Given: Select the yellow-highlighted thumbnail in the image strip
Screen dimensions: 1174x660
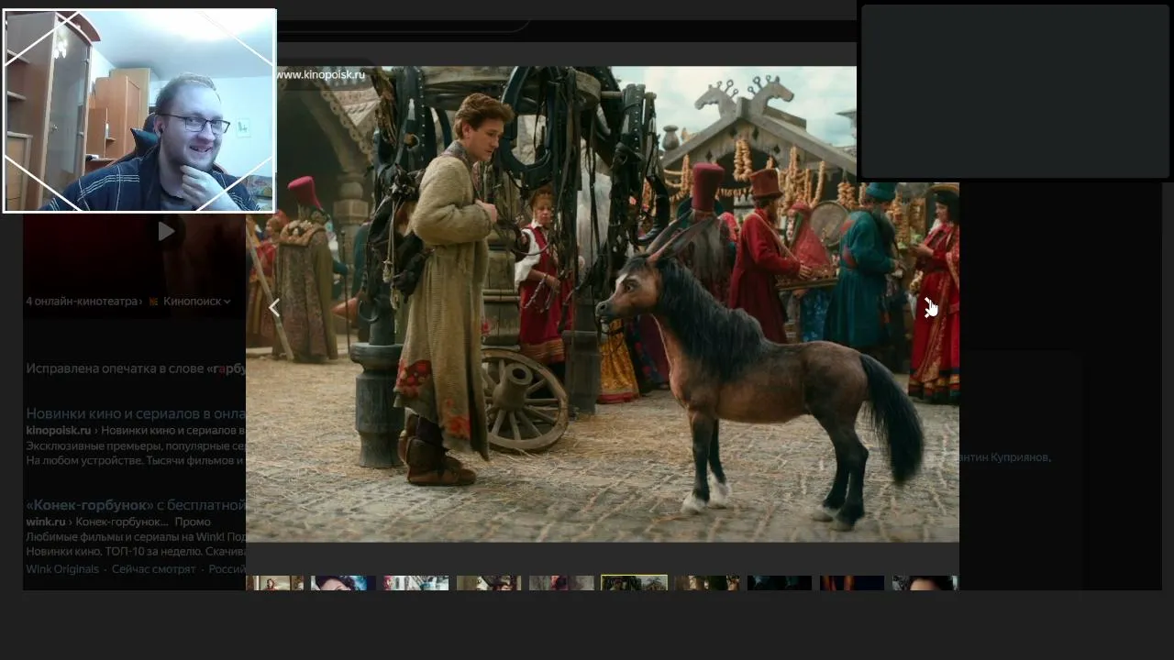Looking at the screenshot, I should click(x=634, y=583).
